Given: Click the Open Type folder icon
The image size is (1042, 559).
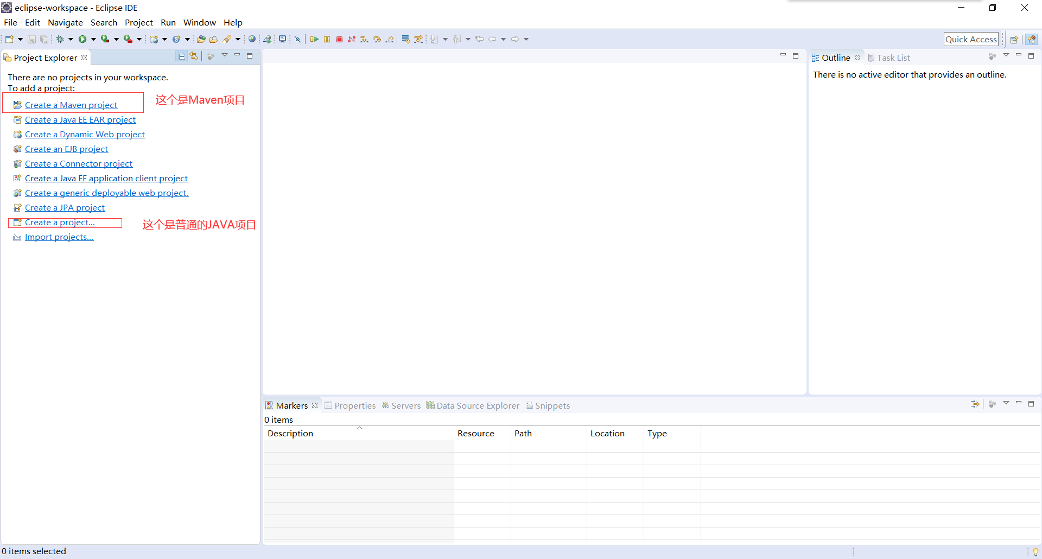Looking at the screenshot, I should coord(201,39).
